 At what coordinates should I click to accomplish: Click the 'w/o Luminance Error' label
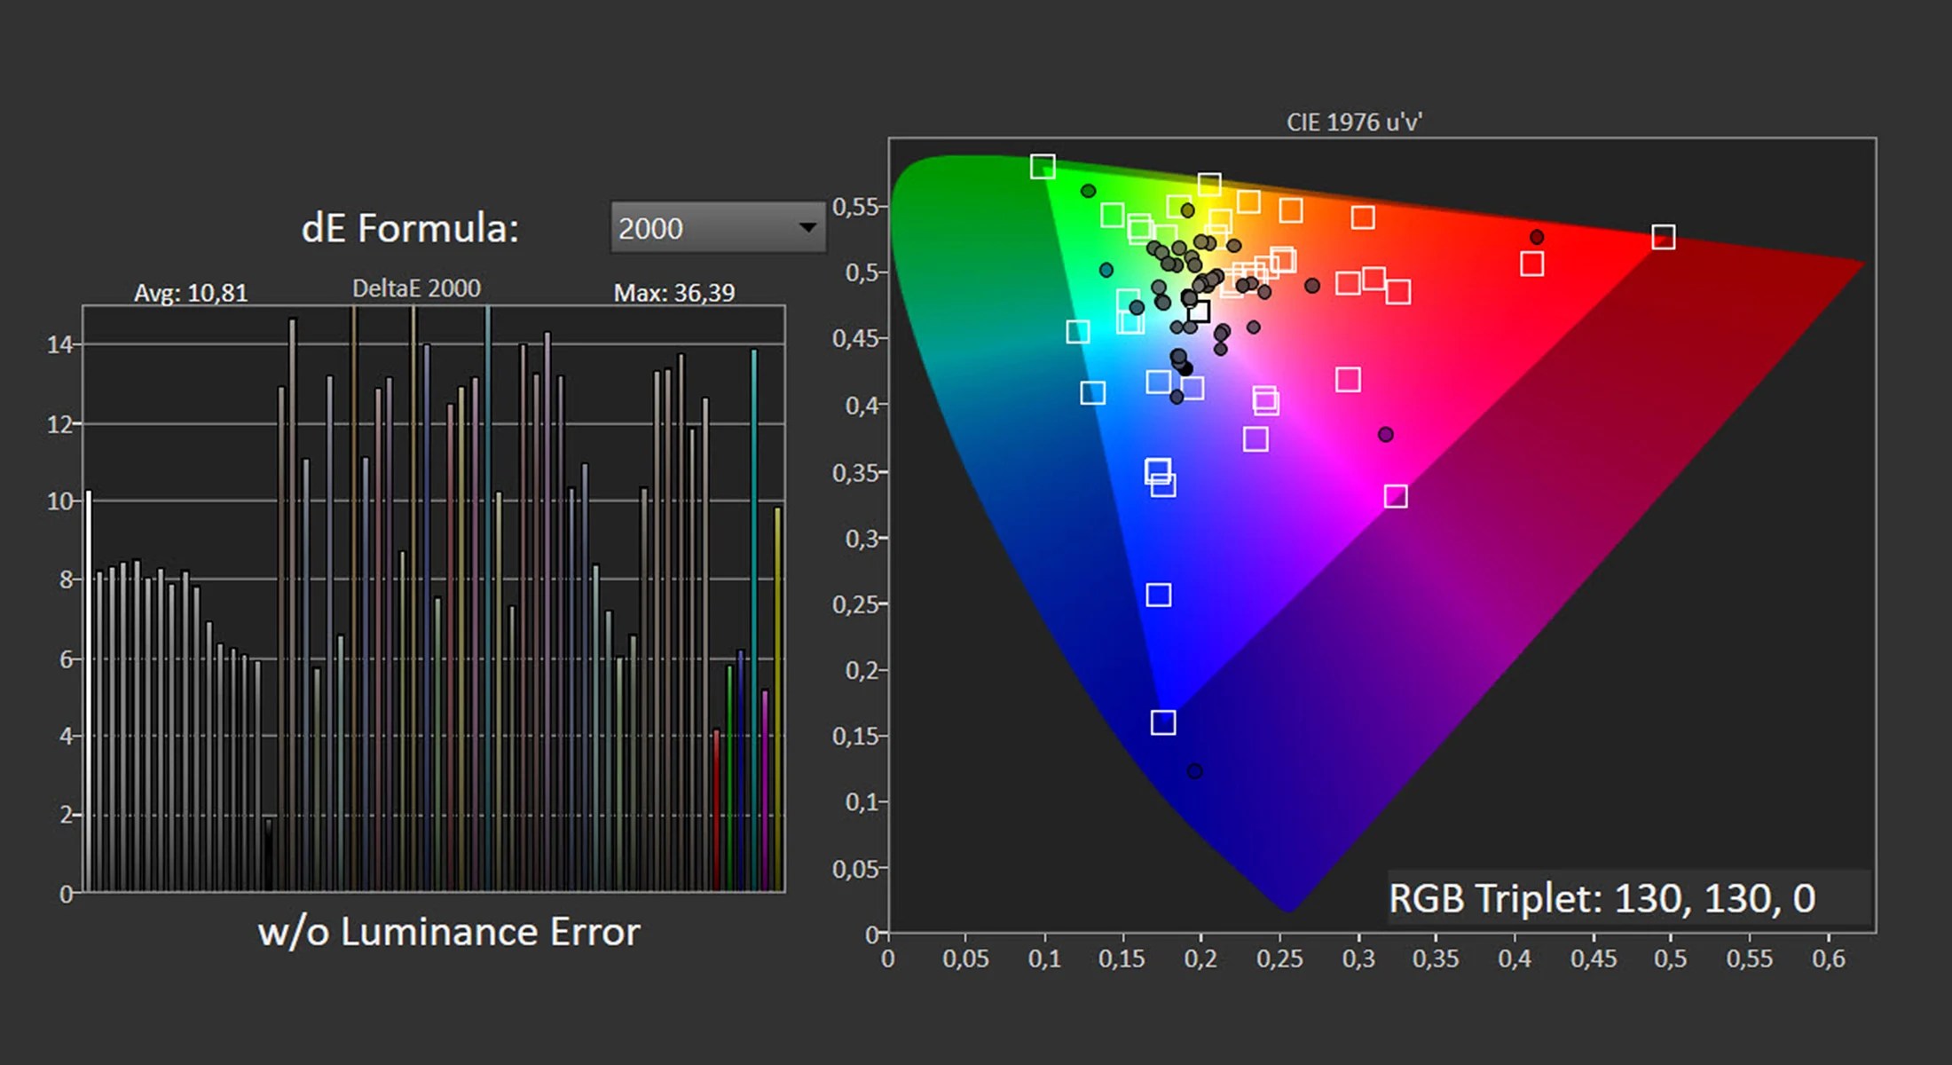(x=449, y=932)
